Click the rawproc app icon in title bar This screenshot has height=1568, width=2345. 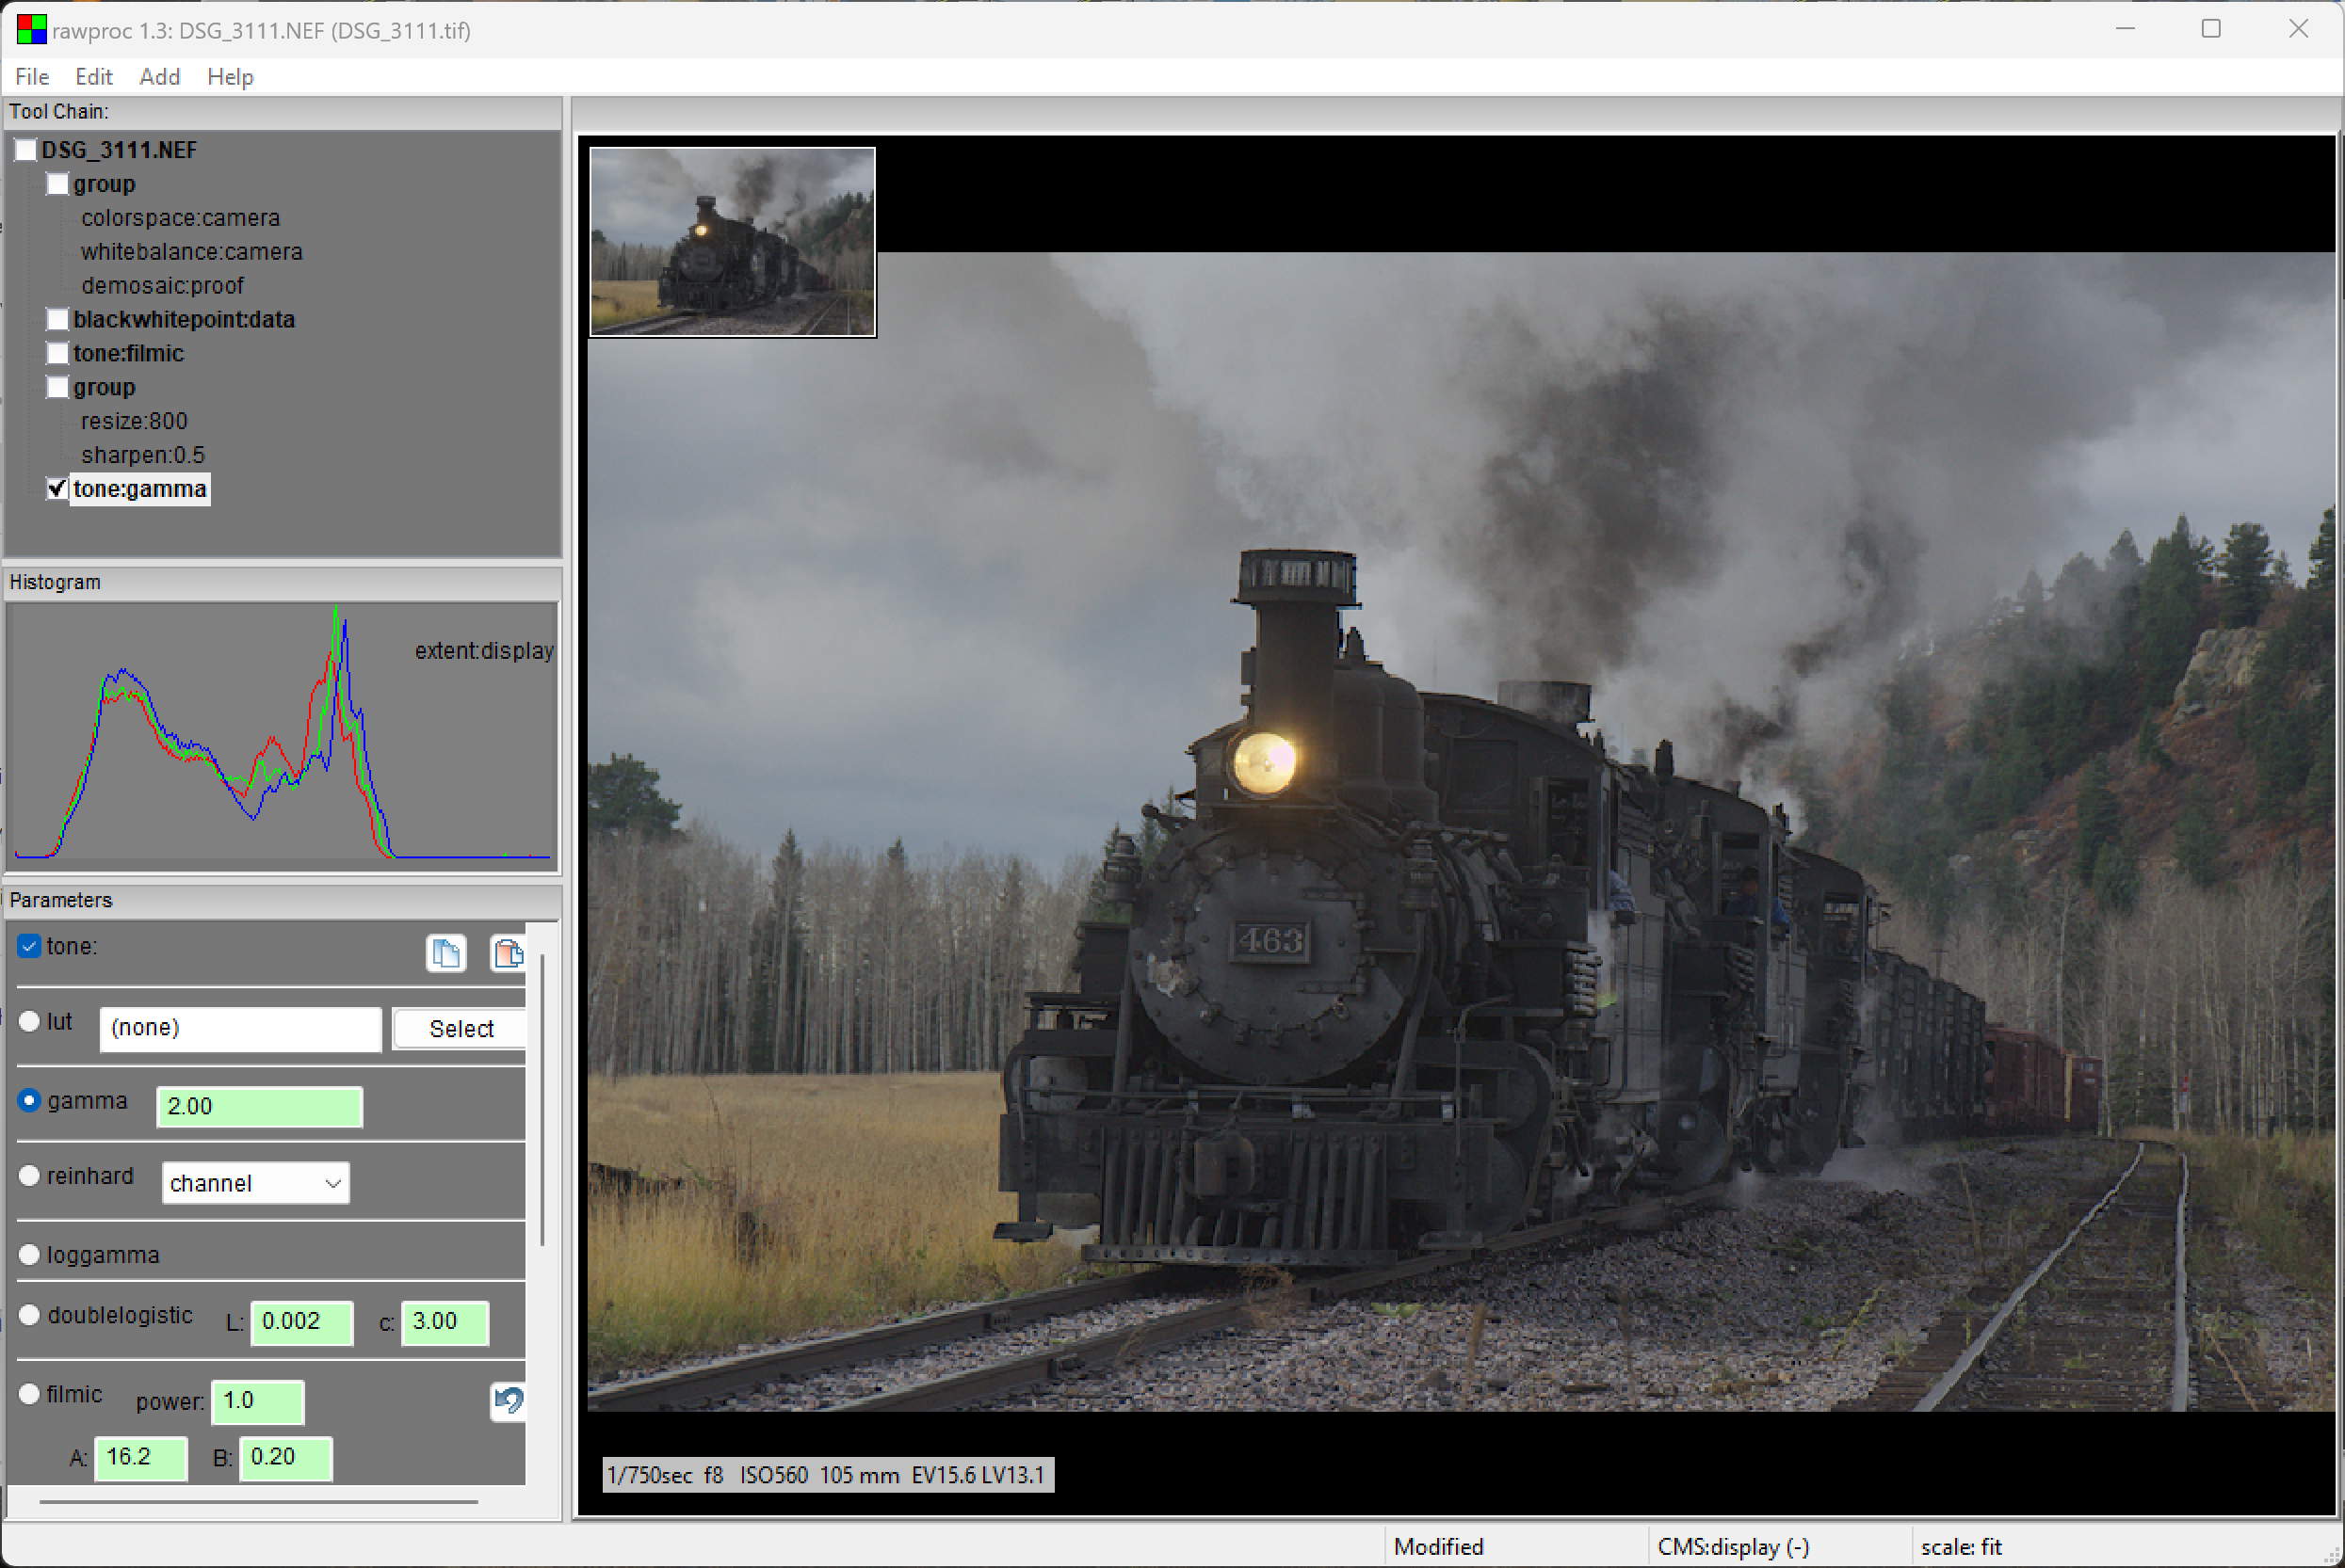tap(31, 30)
